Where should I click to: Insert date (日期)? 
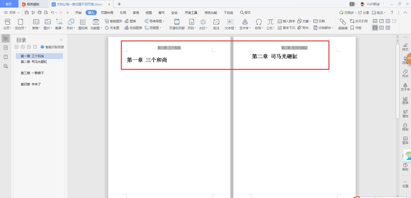point(319,21)
